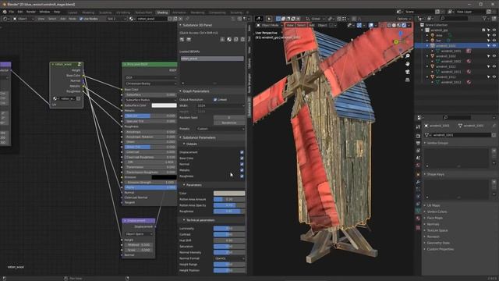
Task: Open the Object Mode dropdown in viewport
Action: (x=269, y=25)
